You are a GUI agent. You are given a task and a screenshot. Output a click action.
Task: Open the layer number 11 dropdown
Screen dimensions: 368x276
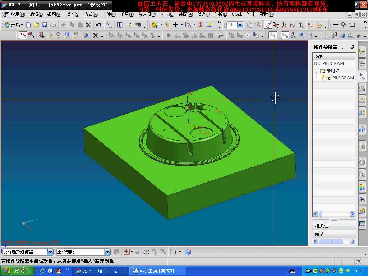[x=240, y=25]
